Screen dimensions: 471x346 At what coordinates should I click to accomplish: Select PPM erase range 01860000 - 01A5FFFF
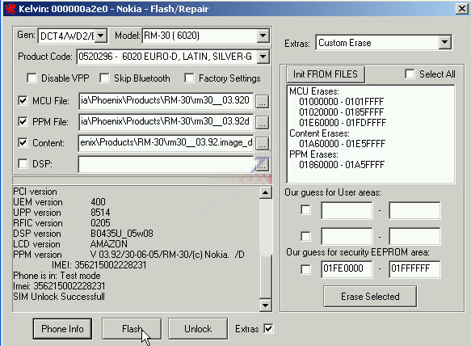(342, 165)
